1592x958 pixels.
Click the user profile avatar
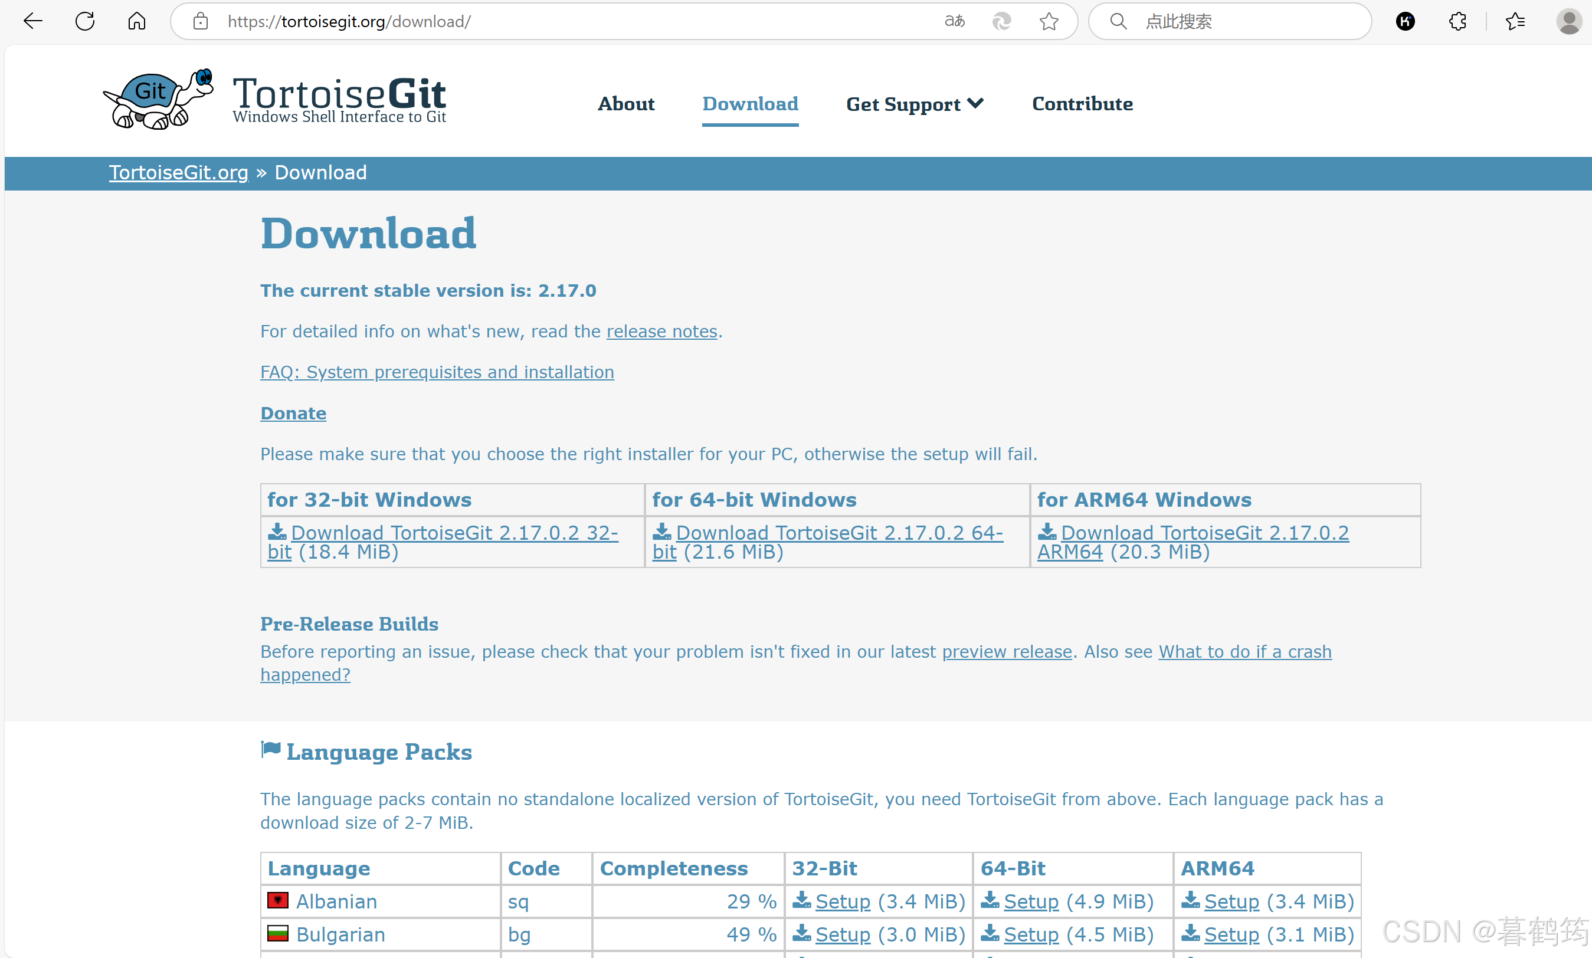(x=1568, y=21)
